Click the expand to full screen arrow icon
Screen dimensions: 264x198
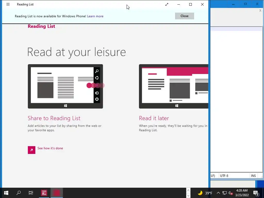pyautogui.click(x=167, y=4)
